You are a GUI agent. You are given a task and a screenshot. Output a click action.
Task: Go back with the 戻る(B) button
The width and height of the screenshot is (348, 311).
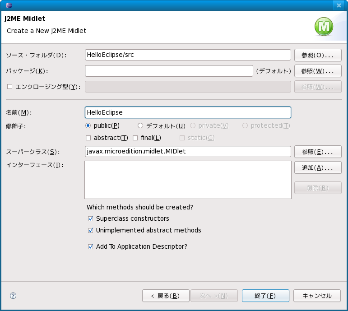tap(166, 296)
